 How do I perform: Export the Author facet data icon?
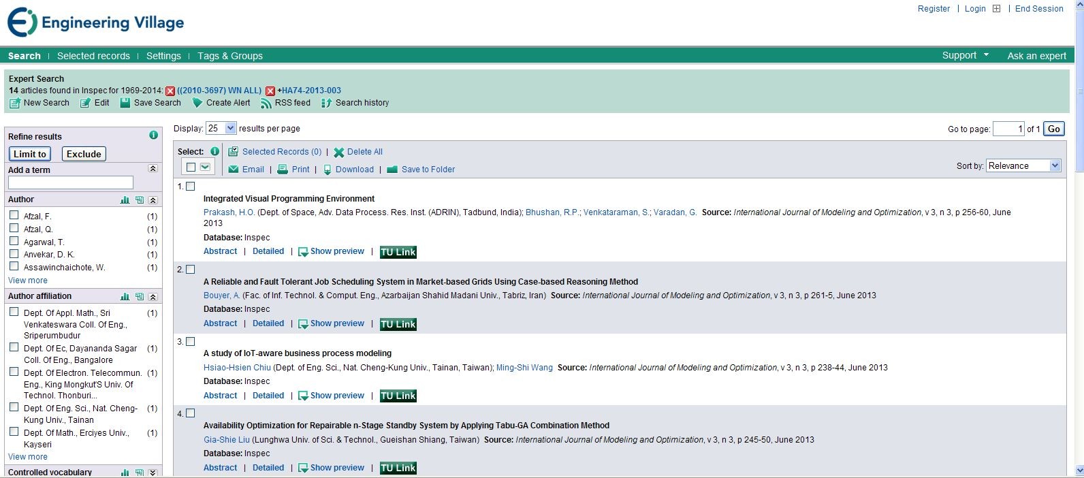click(140, 200)
